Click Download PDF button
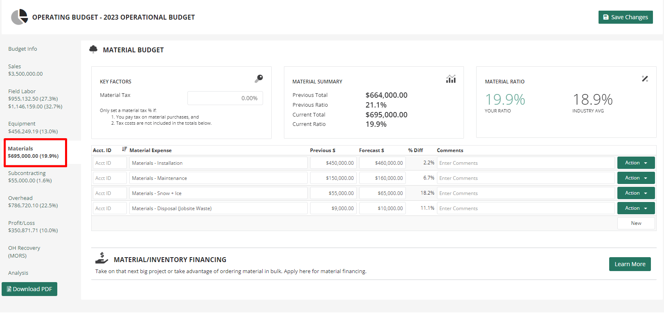This screenshot has width=664, height=314. coord(29,289)
